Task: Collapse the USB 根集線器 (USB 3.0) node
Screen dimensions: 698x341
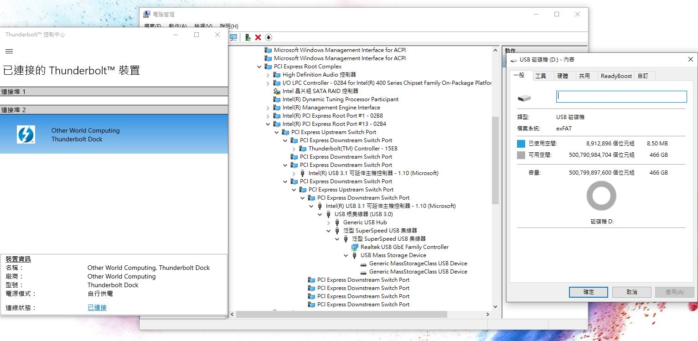Action: coord(320,214)
